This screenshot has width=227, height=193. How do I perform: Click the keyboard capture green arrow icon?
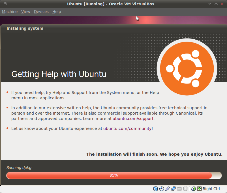pyautogui.click(x=199, y=189)
